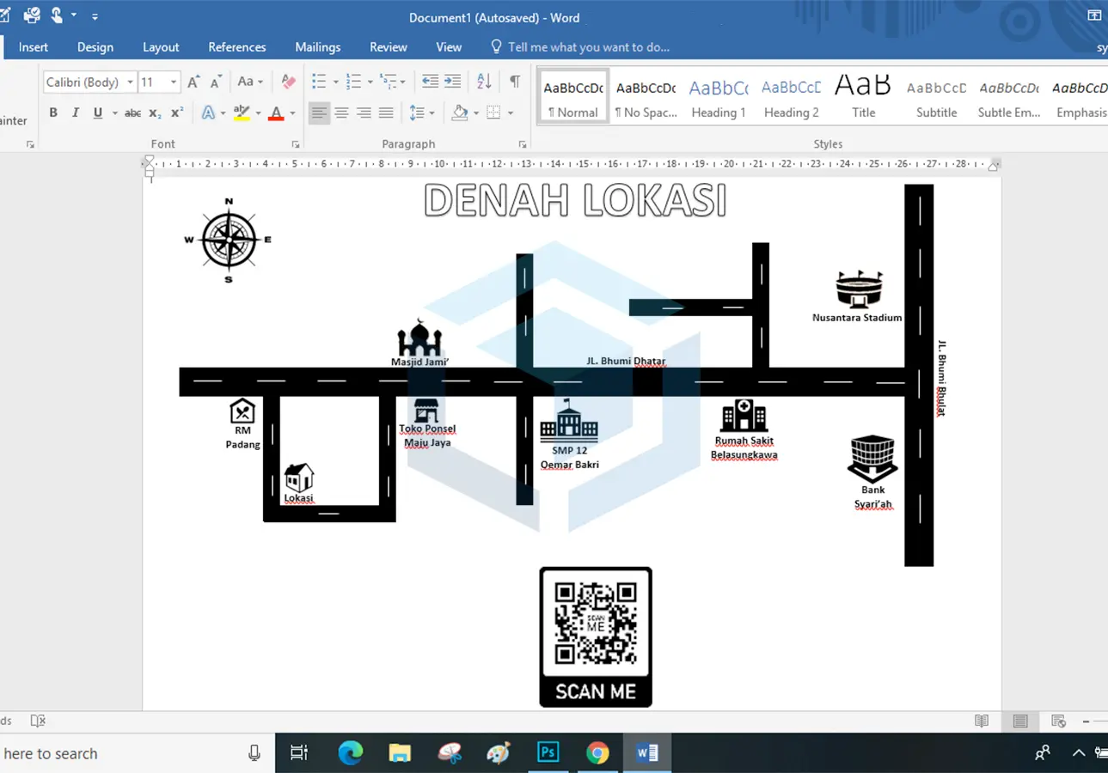
Task: Toggle show/hide paragraph marks
Action: [515, 82]
